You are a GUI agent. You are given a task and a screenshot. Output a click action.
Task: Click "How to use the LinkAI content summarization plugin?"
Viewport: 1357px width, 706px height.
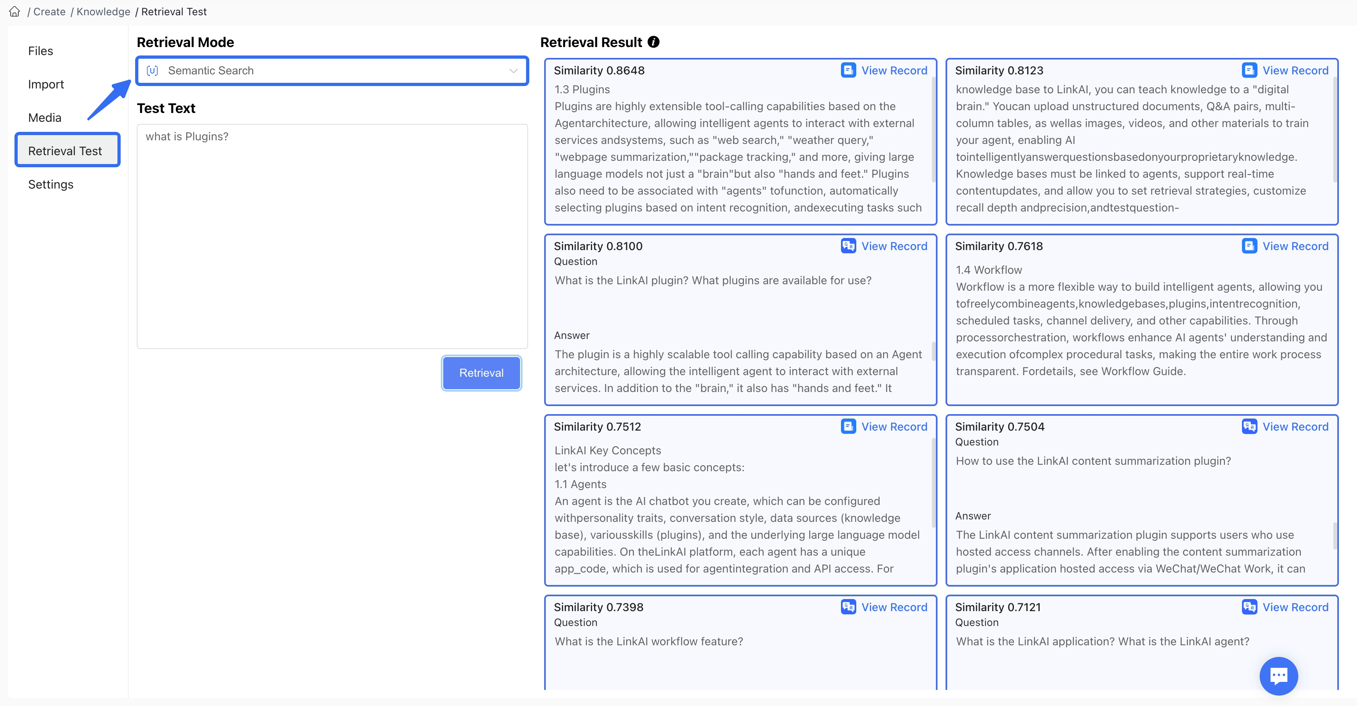pos(1093,461)
